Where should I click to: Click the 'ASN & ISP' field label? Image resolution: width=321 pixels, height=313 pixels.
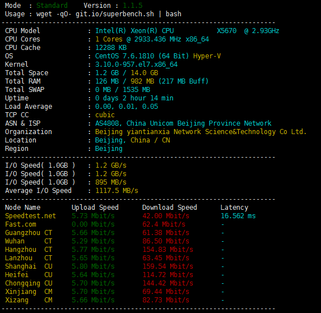[23, 123]
